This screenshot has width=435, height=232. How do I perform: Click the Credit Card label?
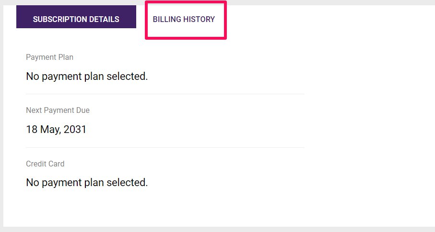[45, 164]
